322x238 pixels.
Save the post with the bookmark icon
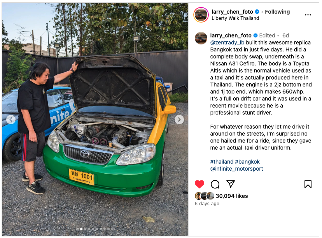(308, 184)
